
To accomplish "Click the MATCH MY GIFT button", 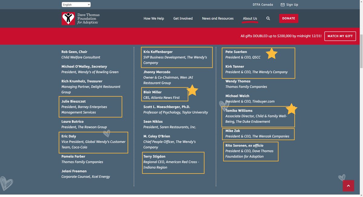I will (340, 36).
